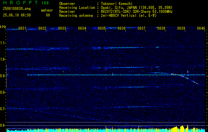Click the 0632 time marker
This screenshot has width=208, height=132.
pyautogui.click(x=42, y=28)
